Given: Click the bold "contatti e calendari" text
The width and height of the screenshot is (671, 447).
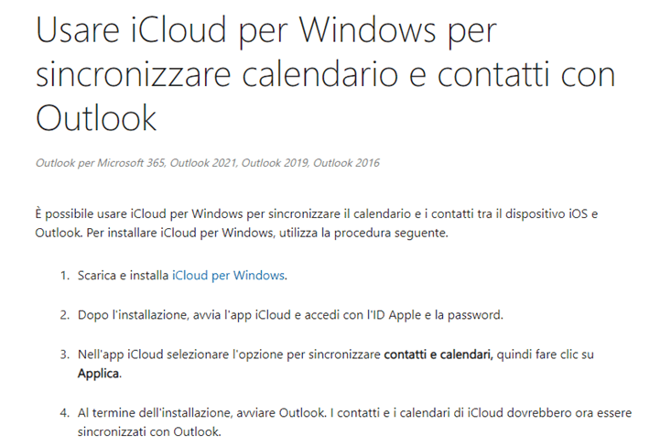Looking at the screenshot, I should pos(438,354).
